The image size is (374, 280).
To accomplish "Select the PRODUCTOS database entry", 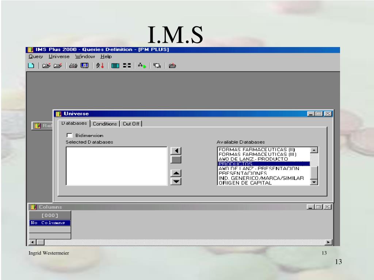I will pyautogui.click(x=264, y=164).
